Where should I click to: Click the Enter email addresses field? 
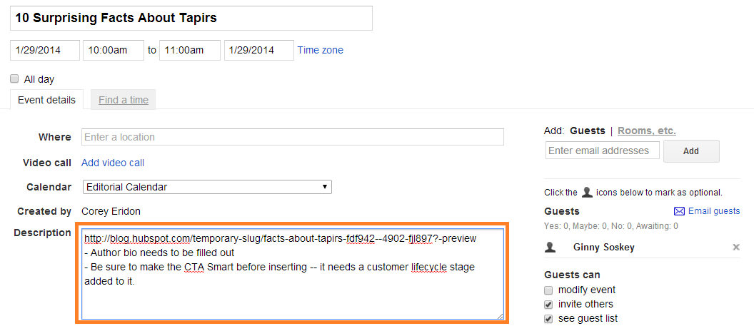coord(602,151)
